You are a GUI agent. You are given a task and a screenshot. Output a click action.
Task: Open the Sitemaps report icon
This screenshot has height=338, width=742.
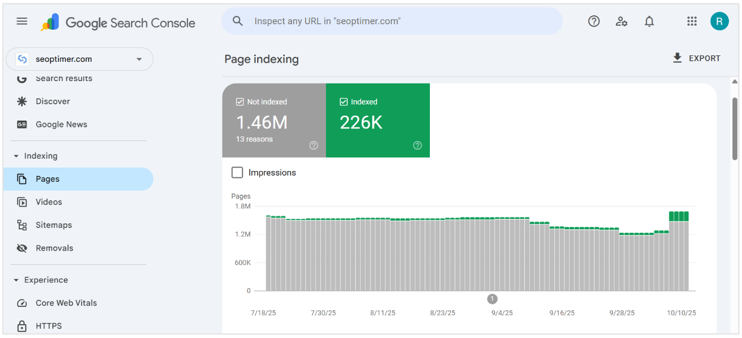click(x=22, y=225)
